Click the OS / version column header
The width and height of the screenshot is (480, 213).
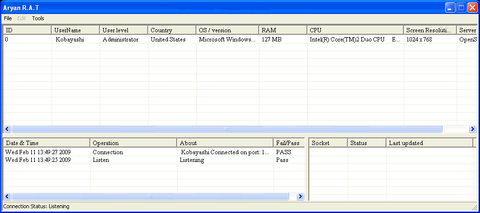click(227, 30)
